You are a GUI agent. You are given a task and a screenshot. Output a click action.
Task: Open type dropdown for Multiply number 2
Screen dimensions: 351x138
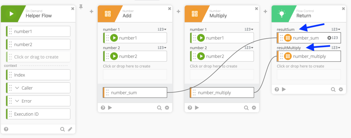click(249, 48)
